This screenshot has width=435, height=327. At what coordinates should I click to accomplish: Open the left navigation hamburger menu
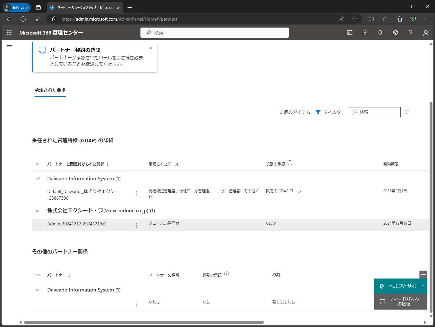[x=9, y=47]
